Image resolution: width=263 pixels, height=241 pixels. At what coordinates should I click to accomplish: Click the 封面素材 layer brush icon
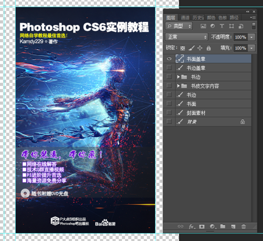point(180,113)
